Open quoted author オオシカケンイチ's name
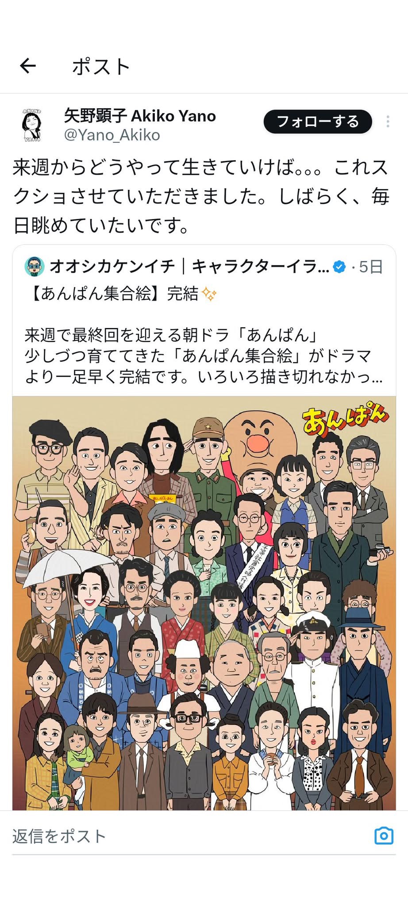The width and height of the screenshot is (408, 908). coord(189,266)
